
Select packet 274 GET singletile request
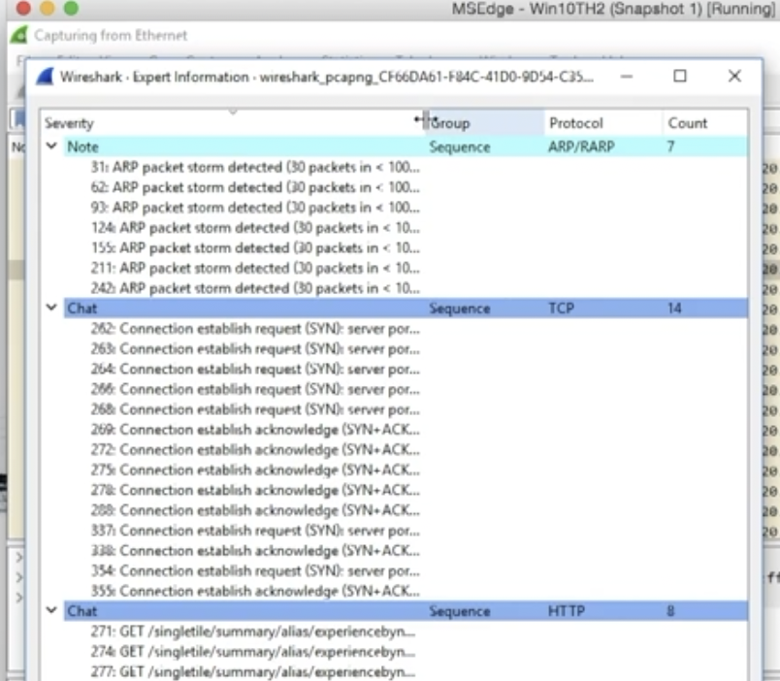252,652
